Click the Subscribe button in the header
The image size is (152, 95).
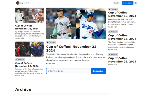[x=127, y=3]
